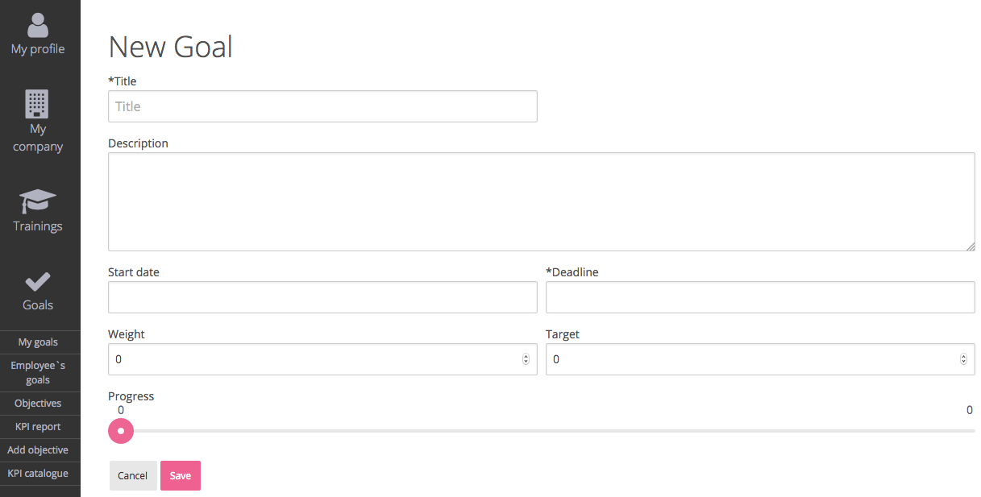Image resolution: width=981 pixels, height=497 pixels.
Task: Open My goals menu item
Action: pyautogui.click(x=38, y=342)
